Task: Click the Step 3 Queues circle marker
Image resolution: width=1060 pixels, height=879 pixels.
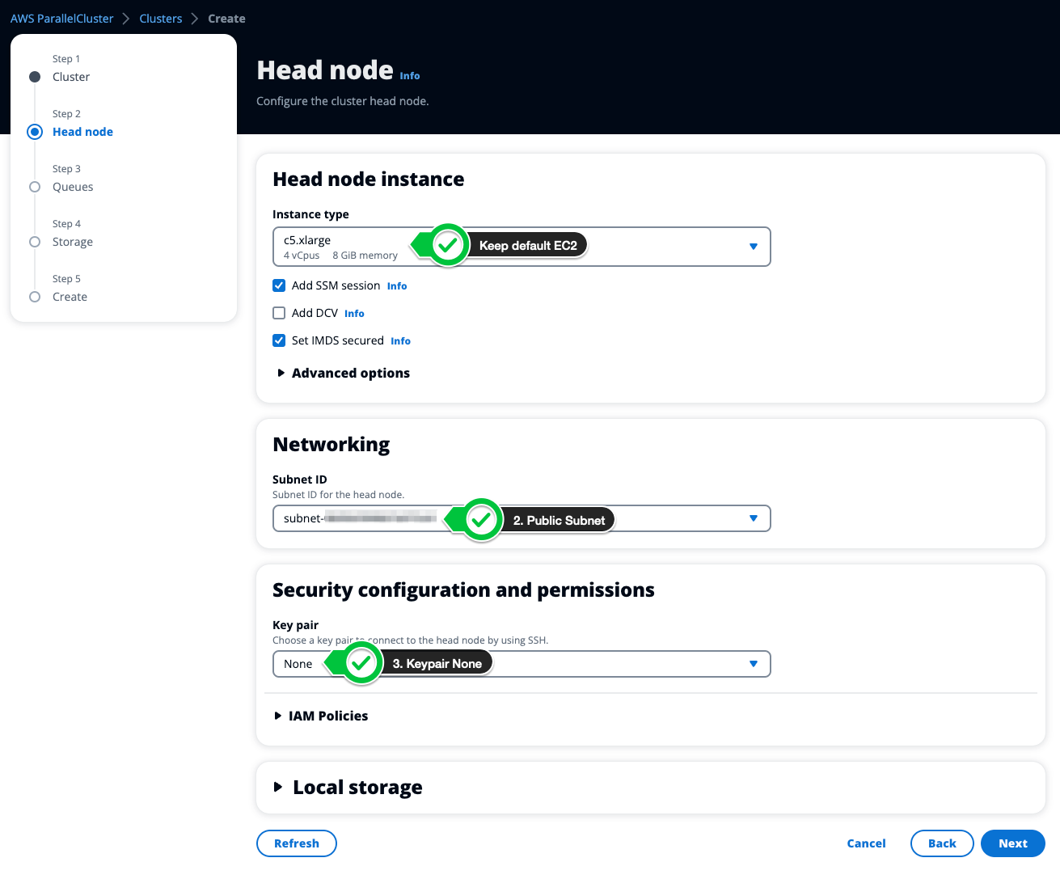Action: pyautogui.click(x=35, y=187)
